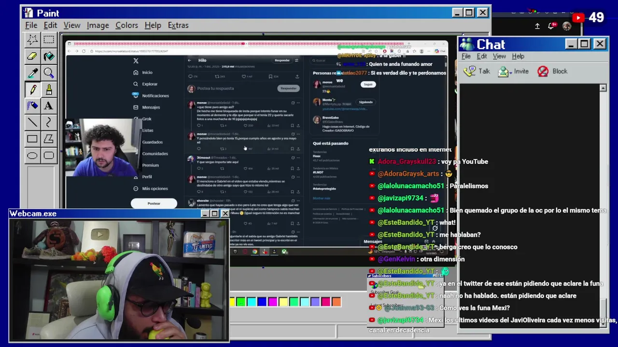Select the Airbrush spray can tool
The height and width of the screenshot is (347, 618).
click(x=32, y=106)
